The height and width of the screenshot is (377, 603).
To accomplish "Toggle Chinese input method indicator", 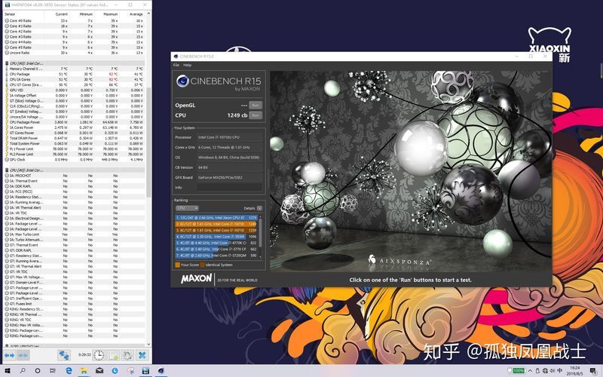I will click(559, 371).
